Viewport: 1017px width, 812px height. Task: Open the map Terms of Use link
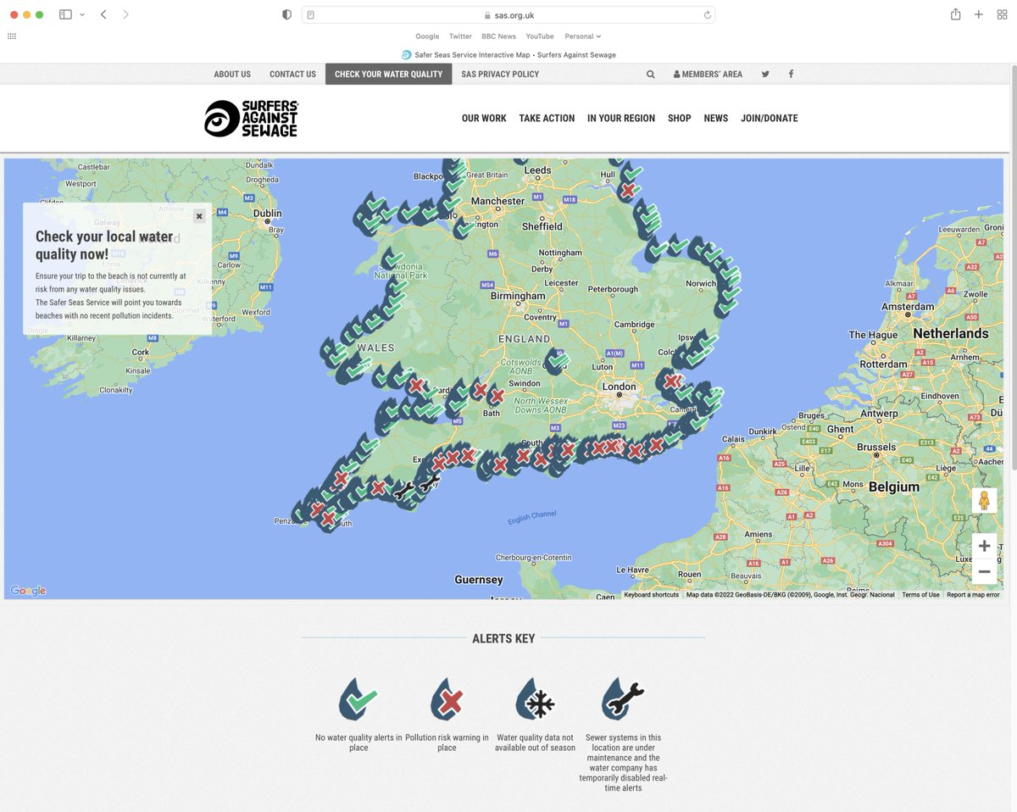click(x=920, y=595)
